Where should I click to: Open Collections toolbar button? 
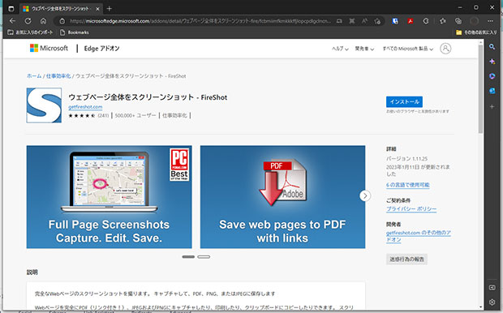(458, 21)
